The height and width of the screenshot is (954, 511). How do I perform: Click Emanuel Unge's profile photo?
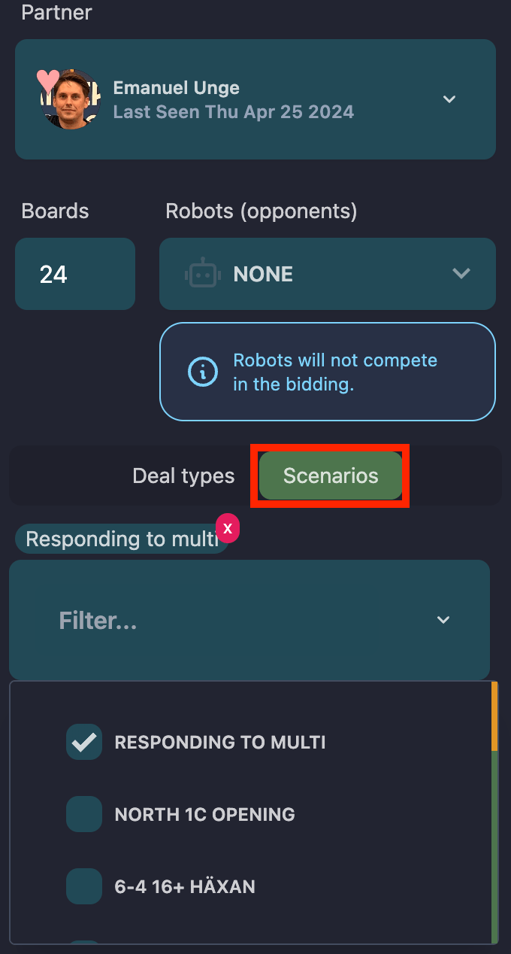tap(70, 99)
